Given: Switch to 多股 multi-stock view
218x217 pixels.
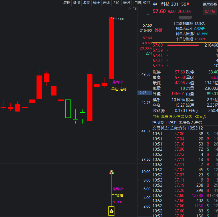Looking at the screenshot, I should (x=86, y=3).
